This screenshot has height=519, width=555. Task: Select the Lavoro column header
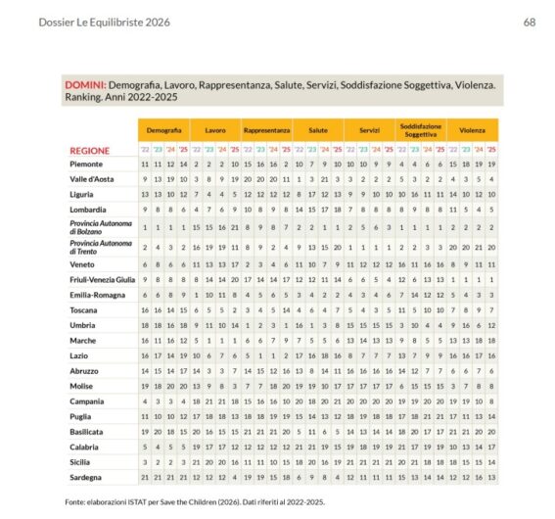(215, 130)
